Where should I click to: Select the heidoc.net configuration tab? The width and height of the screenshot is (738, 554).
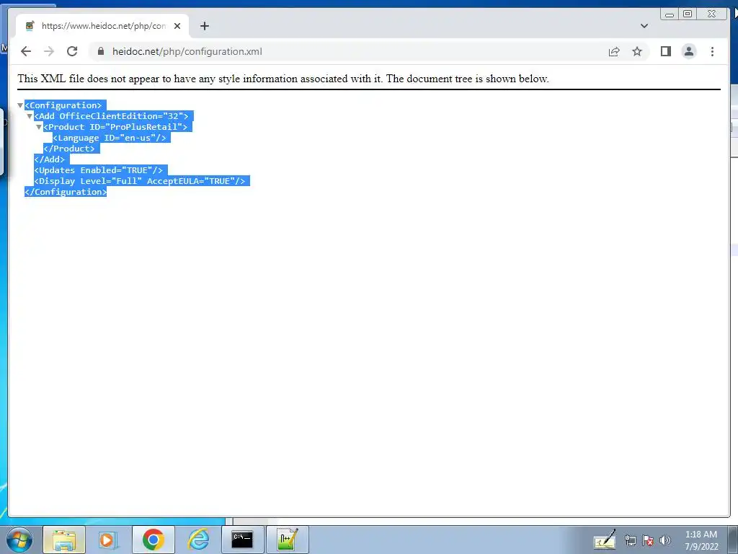point(102,26)
